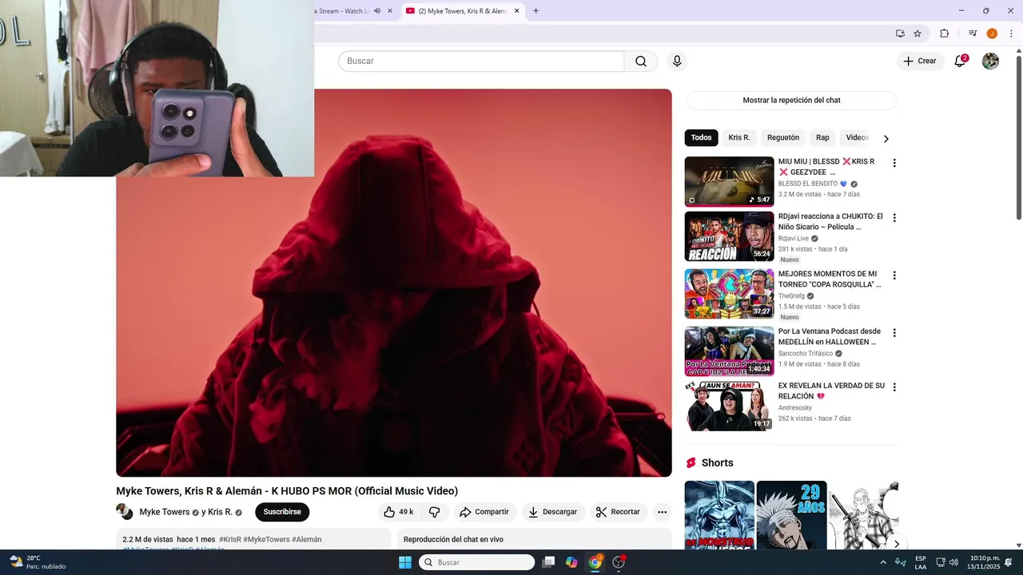Open the Chrome profile J avatar

click(992, 34)
